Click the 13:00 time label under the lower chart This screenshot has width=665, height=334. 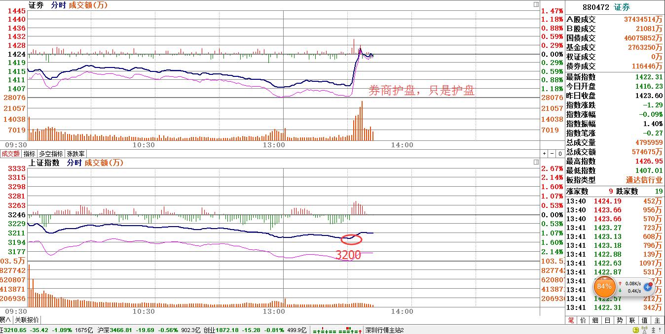(274, 311)
